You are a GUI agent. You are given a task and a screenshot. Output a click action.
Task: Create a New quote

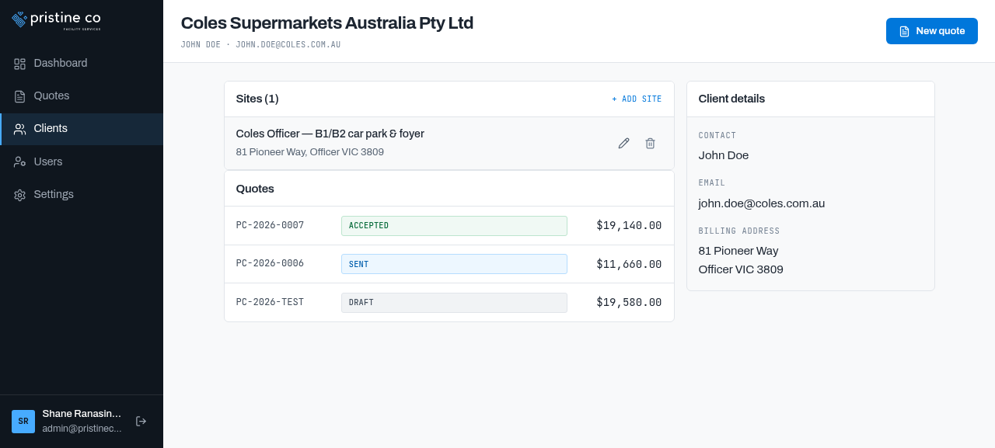[x=931, y=31]
